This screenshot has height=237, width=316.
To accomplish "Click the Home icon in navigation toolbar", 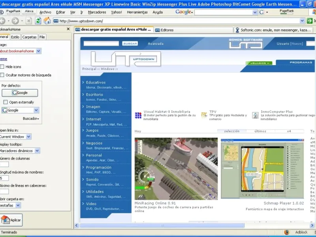I will click(x=47, y=21).
